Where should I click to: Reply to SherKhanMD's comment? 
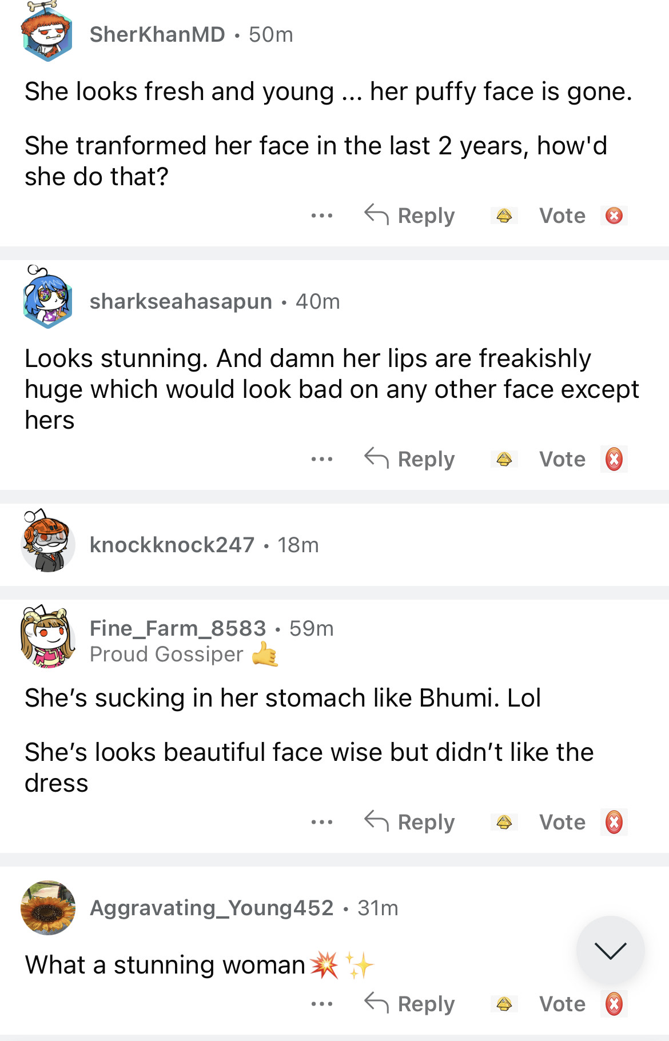(x=410, y=216)
